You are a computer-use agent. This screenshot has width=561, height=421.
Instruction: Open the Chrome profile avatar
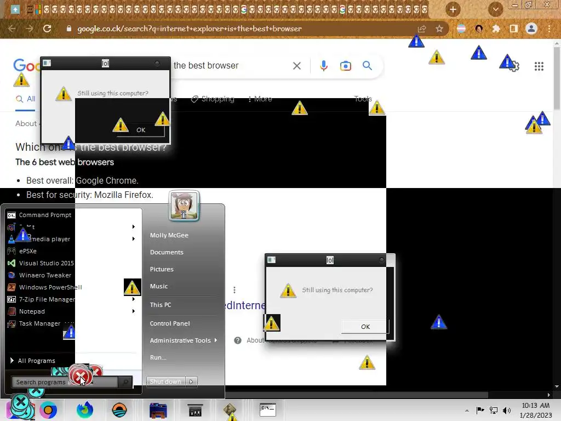click(531, 29)
